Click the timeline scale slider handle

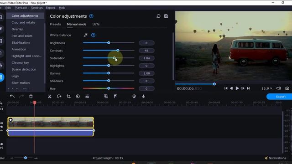tap(26, 158)
